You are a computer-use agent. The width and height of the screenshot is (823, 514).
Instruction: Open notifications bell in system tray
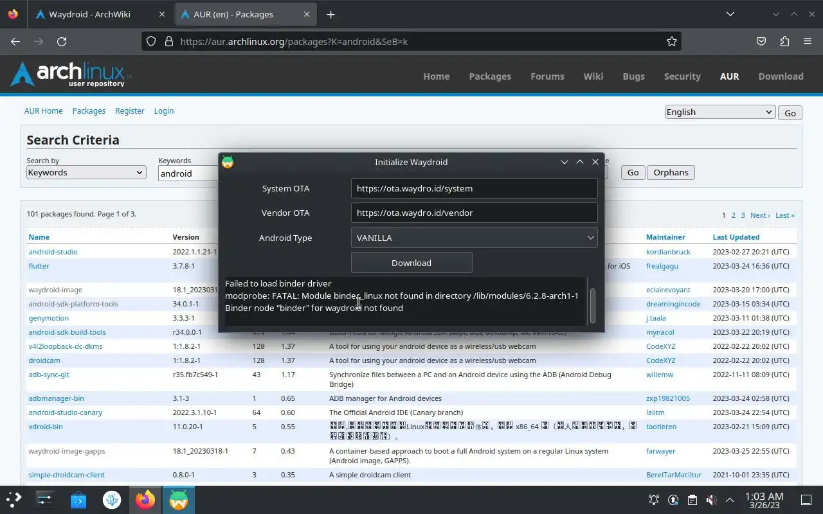[654, 499]
